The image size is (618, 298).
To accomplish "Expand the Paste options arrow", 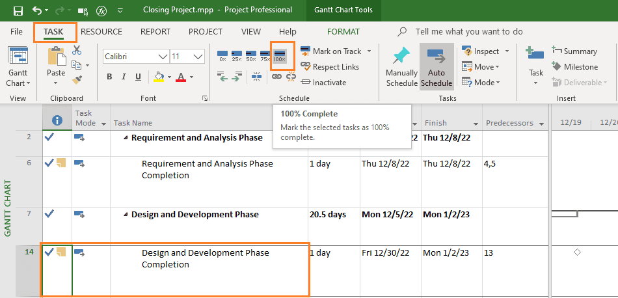I will coord(56,83).
